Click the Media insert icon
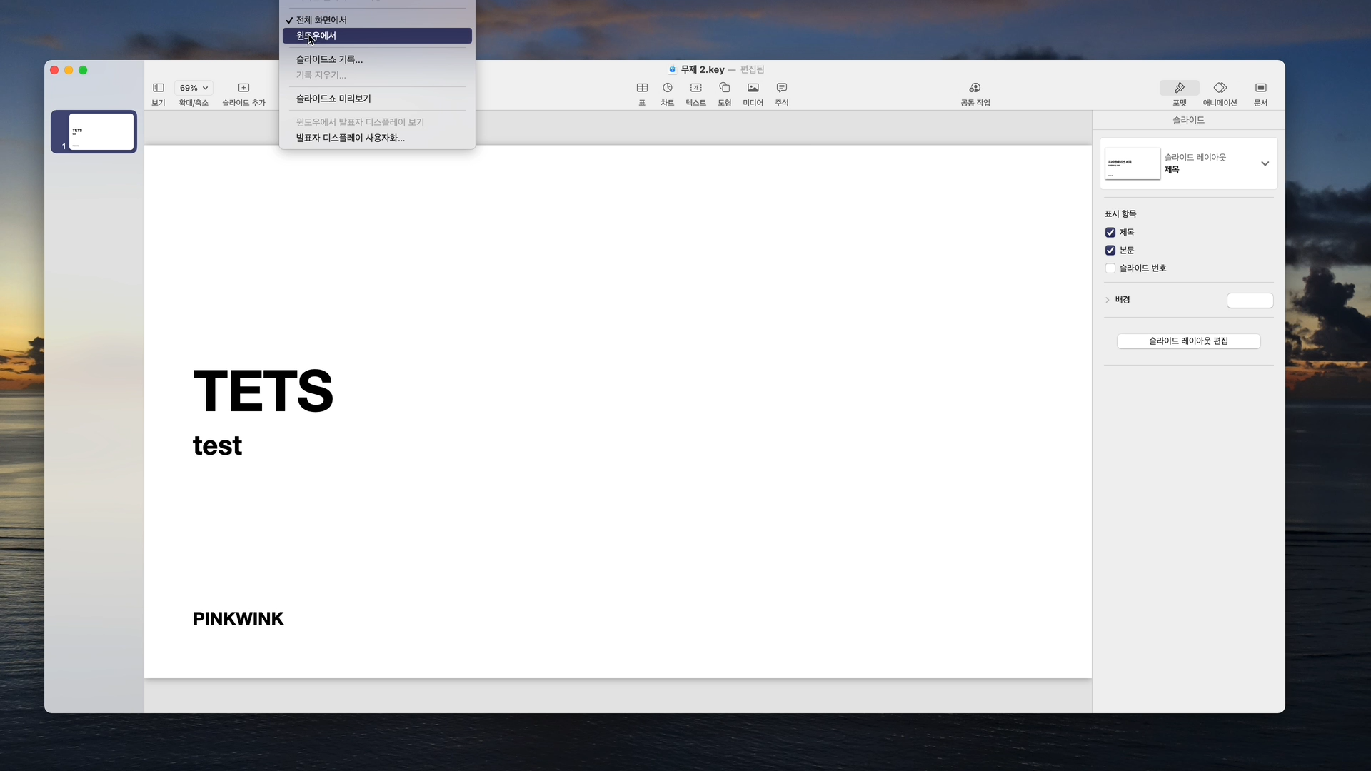The height and width of the screenshot is (771, 1371). click(x=753, y=88)
